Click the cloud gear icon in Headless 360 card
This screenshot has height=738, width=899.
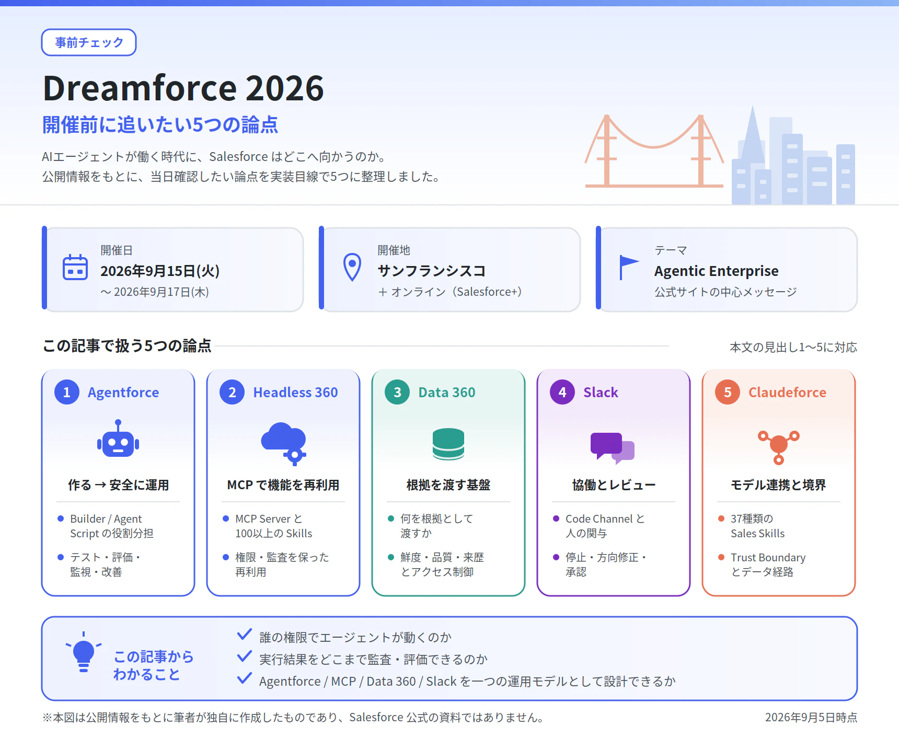click(x=284, y=443)
